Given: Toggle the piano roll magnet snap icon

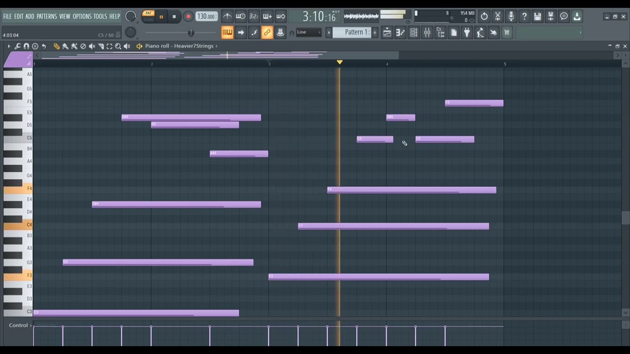Looking at the screenshot, I should [27, 46].
